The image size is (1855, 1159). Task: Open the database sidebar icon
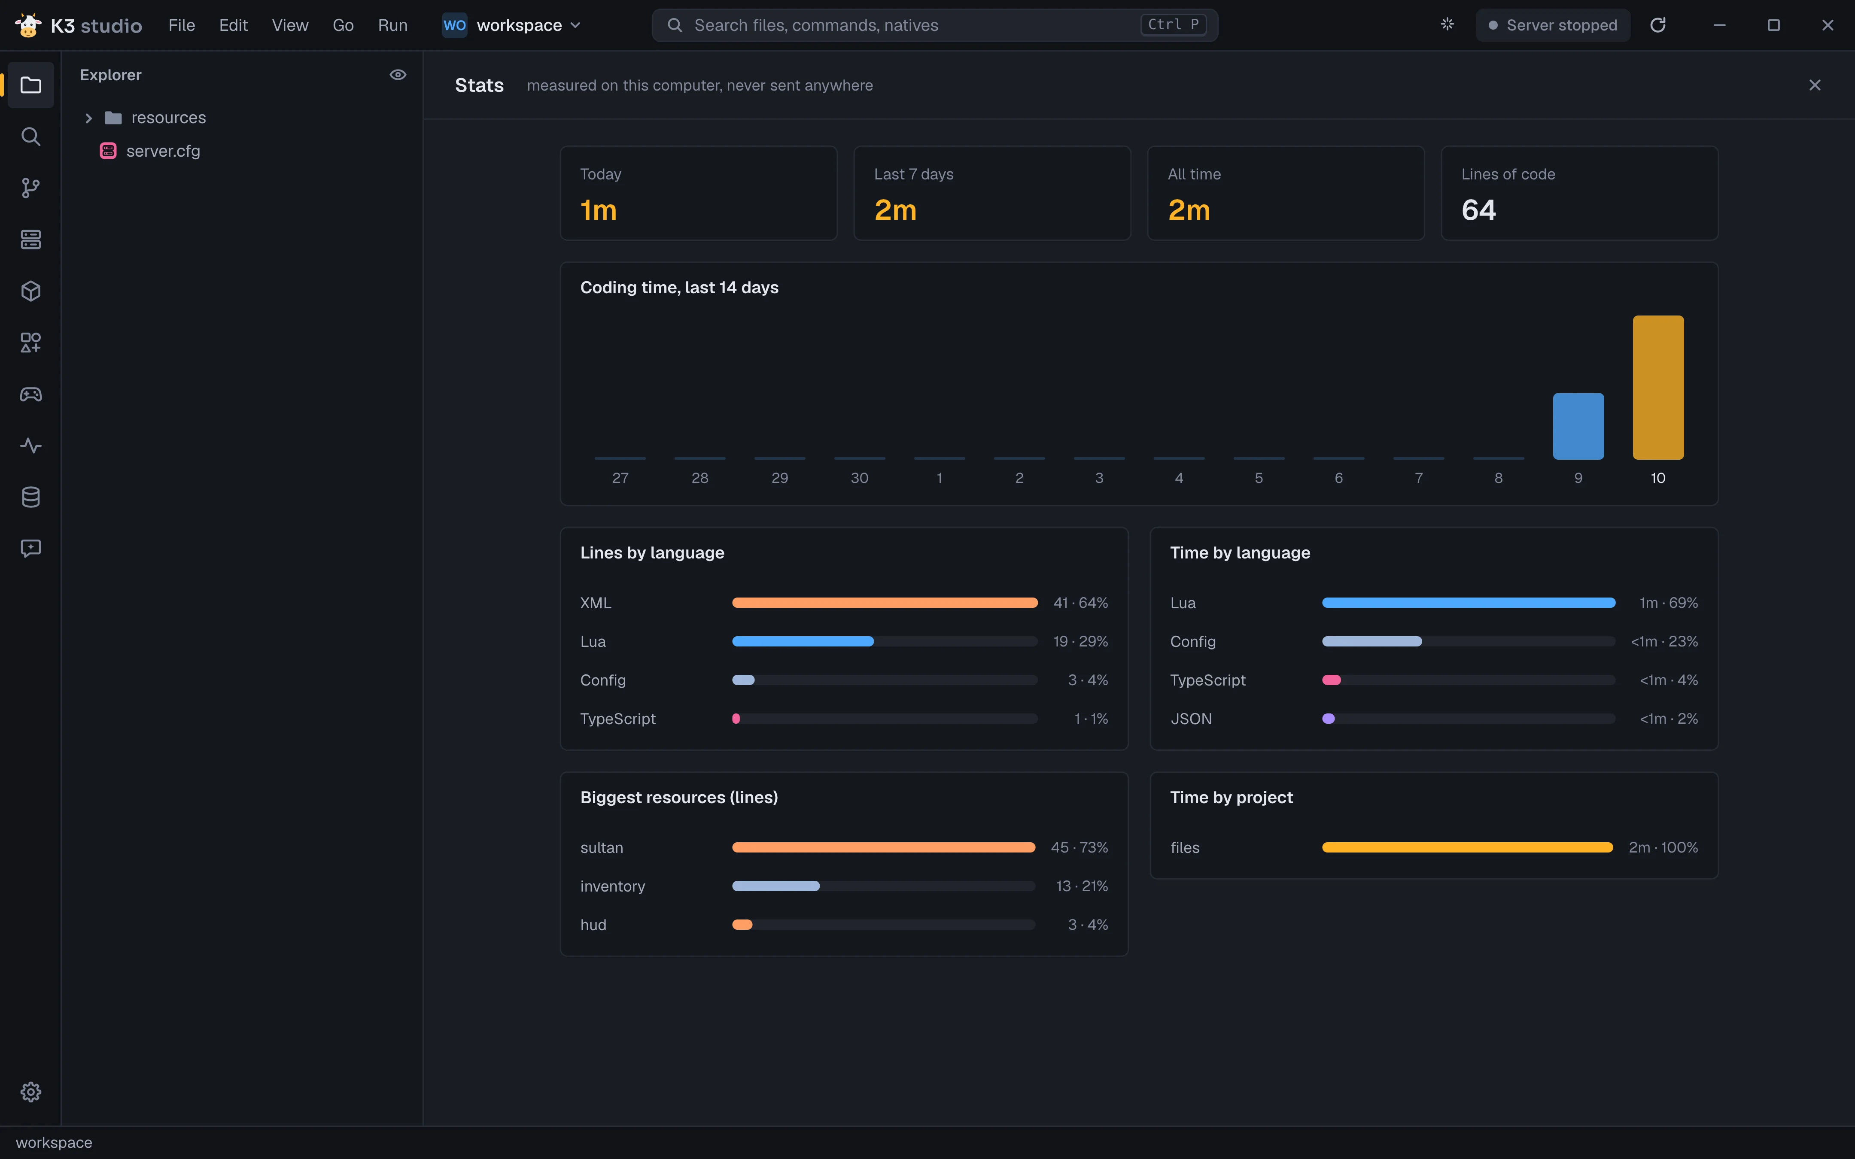pos(30,497)
